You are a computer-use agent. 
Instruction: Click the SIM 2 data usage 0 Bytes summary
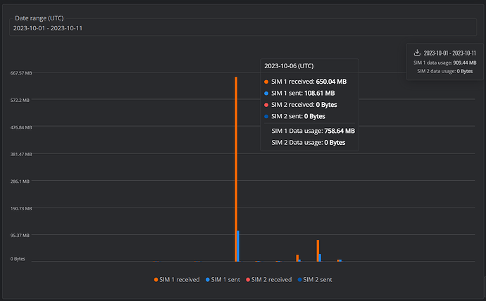(x=444, y=71)
